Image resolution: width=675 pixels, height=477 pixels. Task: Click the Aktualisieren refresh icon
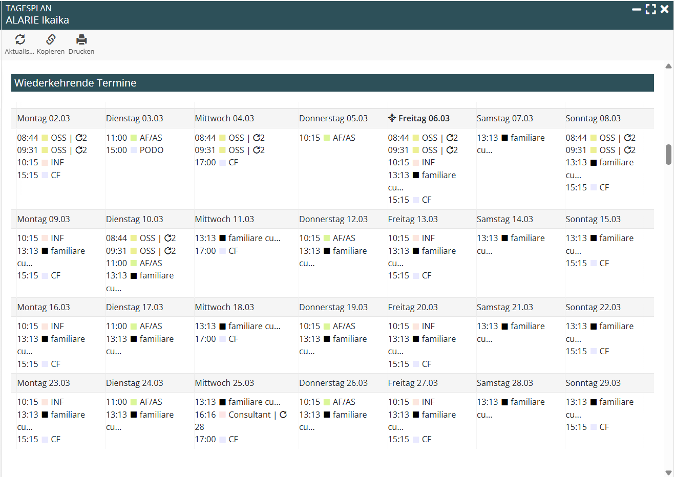click(20, 39)
